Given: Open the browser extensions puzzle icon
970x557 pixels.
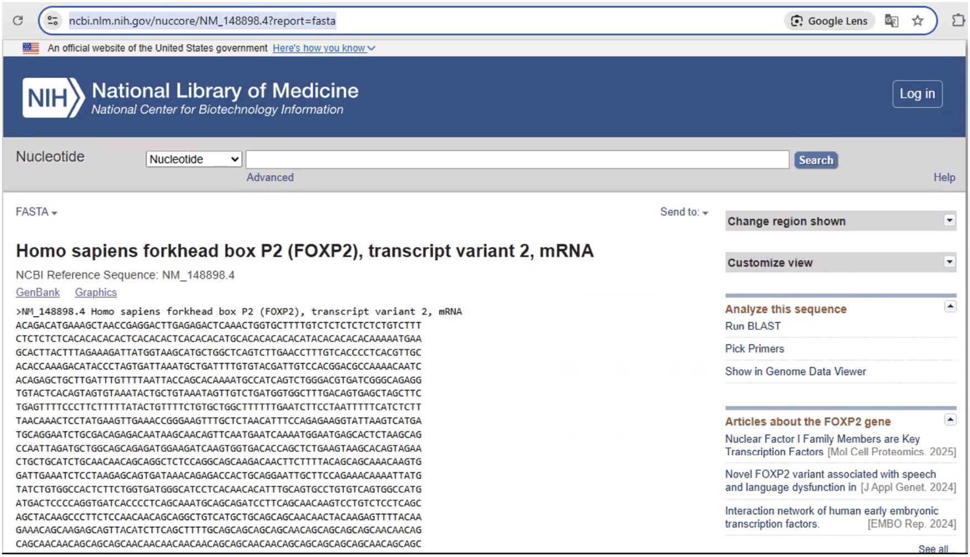Looking at the screenshot, I should (958, 21).
